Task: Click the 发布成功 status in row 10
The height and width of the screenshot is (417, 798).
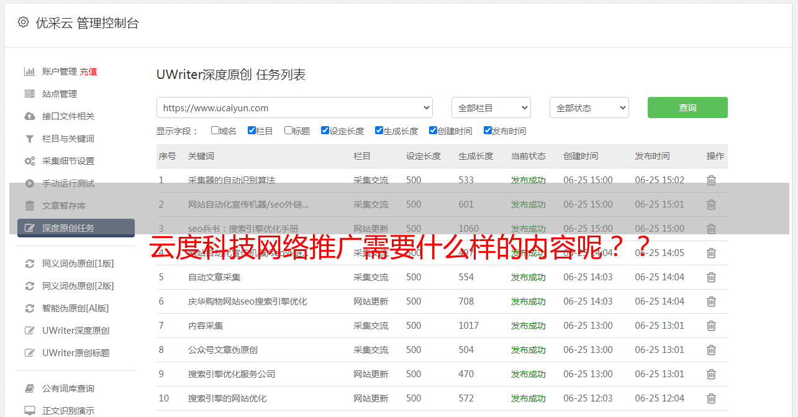Action: point(528,398)
